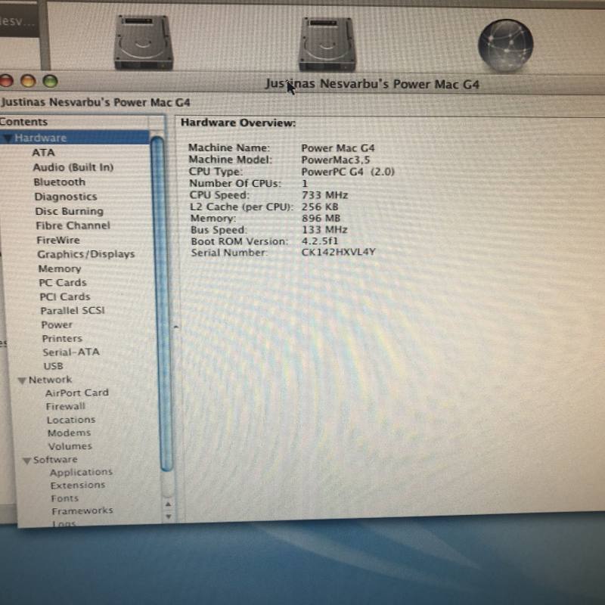Select Fonts under Software

coord(64,498)
